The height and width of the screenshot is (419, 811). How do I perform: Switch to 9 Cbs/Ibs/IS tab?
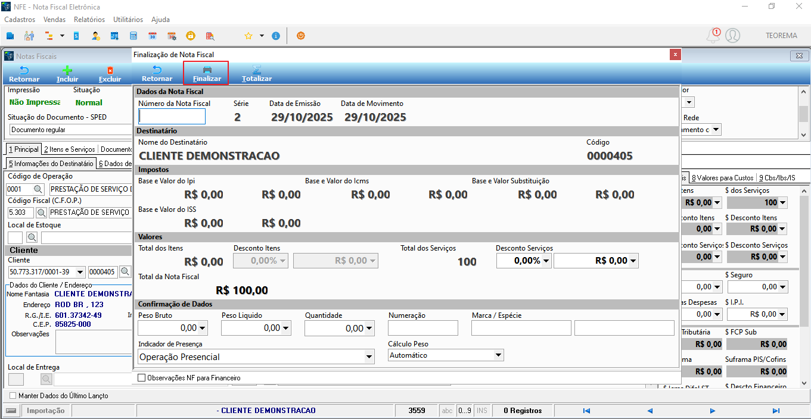776,177
